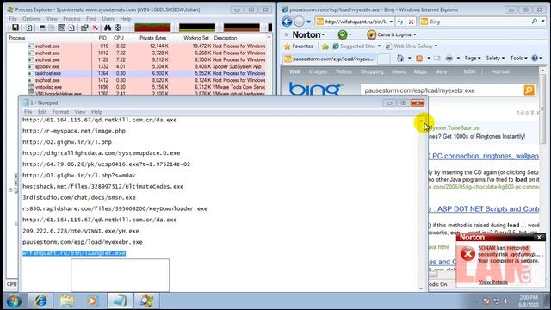Click the red CPU usage graph in Process Explorer
Screen dimensions: 551x310
(x=152, y=27)
